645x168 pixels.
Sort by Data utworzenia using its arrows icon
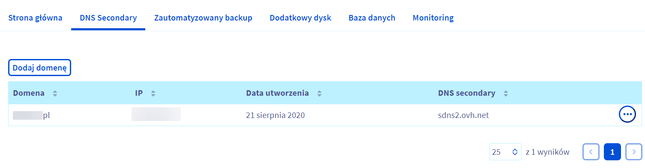point(318,94)
